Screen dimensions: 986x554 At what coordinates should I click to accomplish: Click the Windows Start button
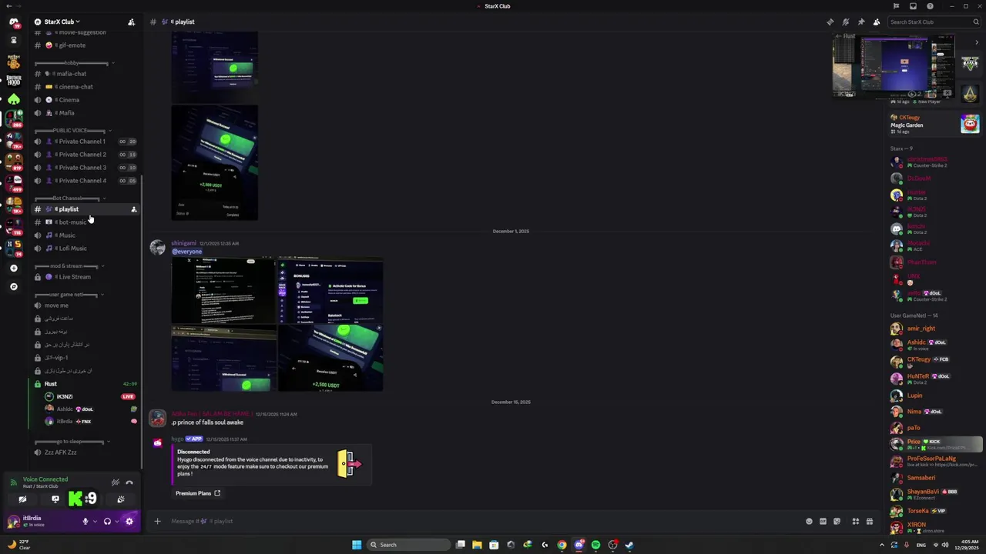(x=356, y=545)
